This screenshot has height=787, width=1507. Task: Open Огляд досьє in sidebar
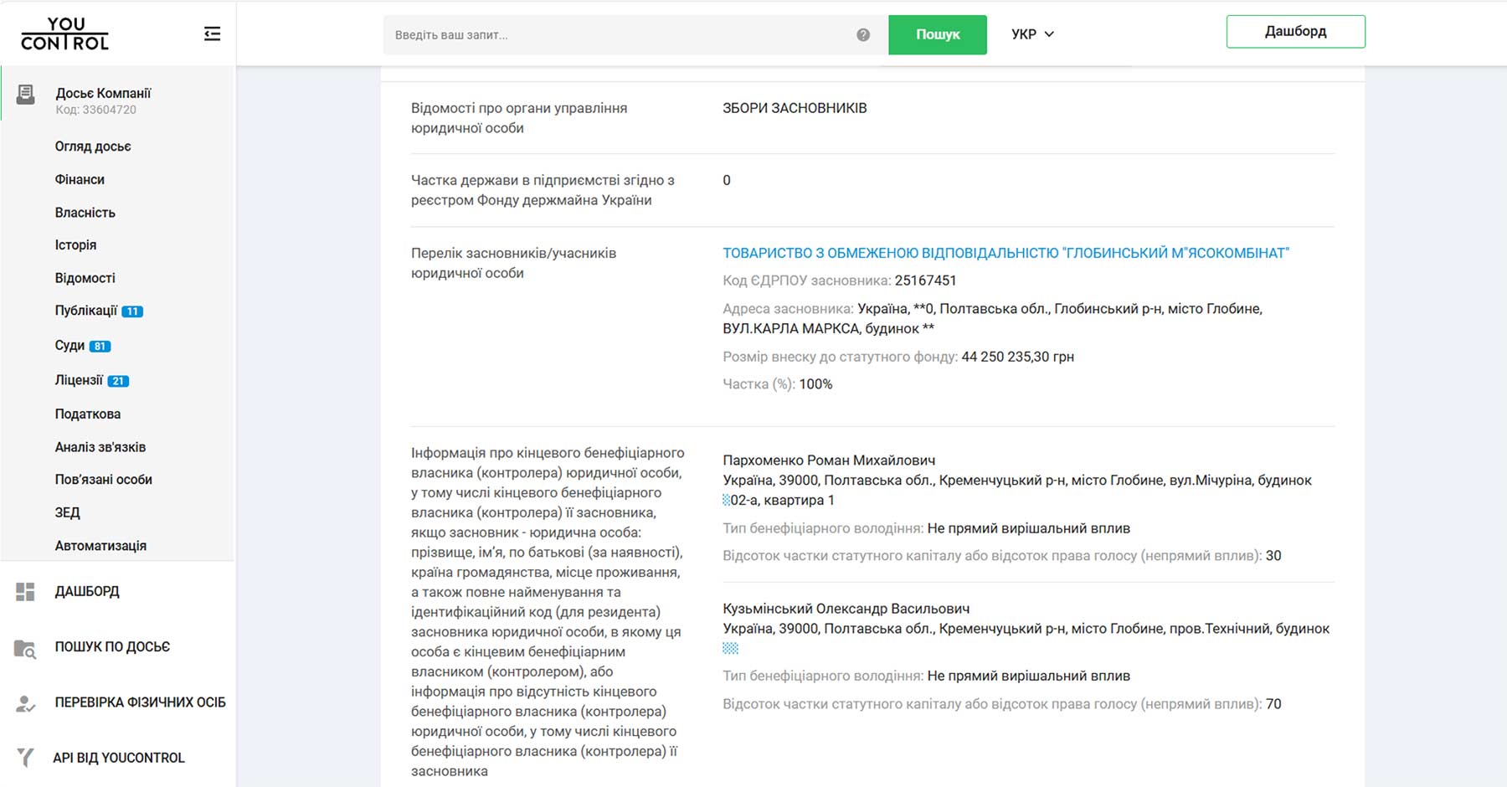click(93, 147)
